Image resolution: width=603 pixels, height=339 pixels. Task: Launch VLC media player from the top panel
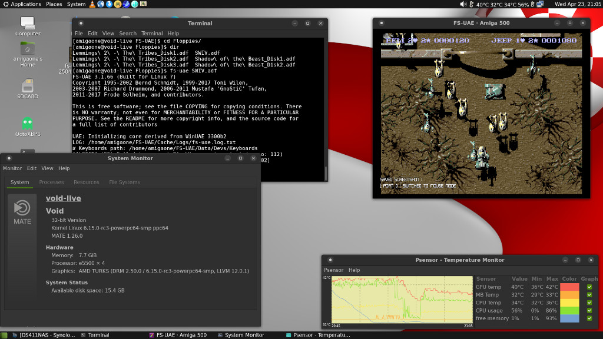[92, 4]
